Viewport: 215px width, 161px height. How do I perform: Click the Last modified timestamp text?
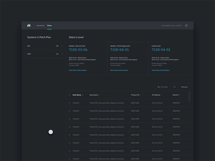tap(171, 25)
